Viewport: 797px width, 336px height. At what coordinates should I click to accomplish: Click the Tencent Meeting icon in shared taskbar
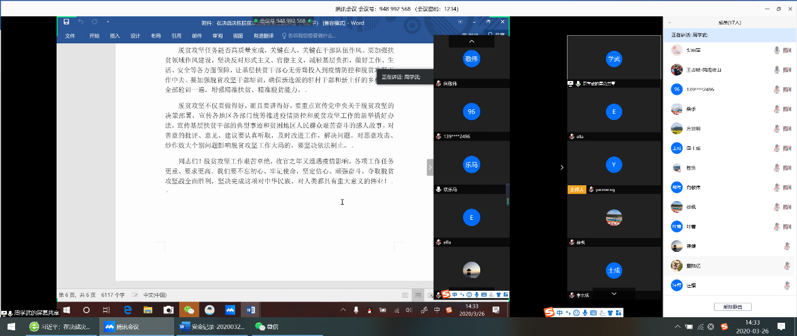229,310
